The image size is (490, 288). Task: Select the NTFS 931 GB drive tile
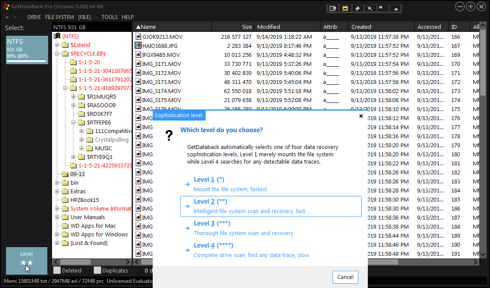click(27, 50)
